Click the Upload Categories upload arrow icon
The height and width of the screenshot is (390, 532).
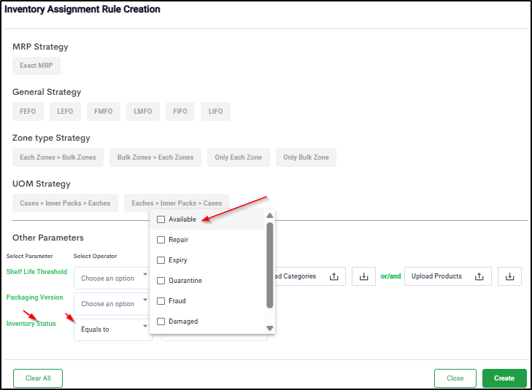(x=334, y=276)
